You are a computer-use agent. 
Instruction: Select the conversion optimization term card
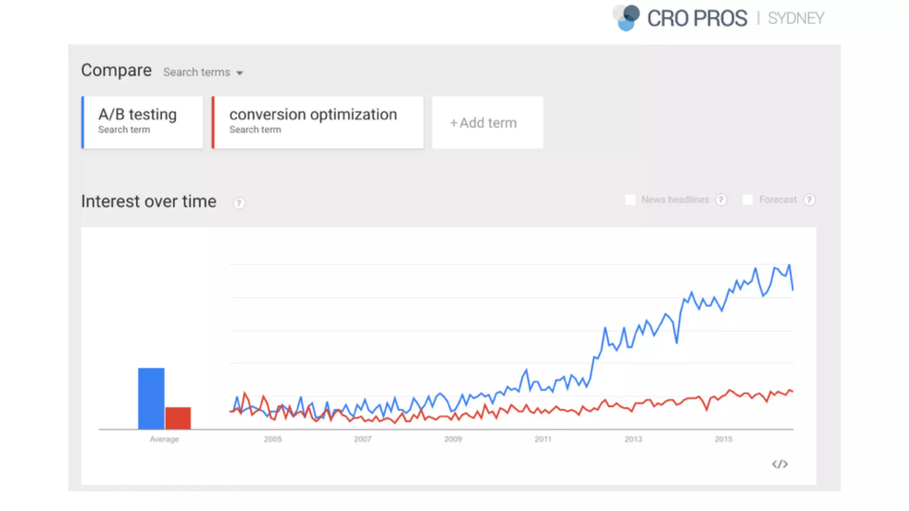coord(318,122)
